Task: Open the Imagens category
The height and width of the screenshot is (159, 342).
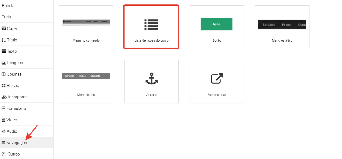Action: (15, 63)
